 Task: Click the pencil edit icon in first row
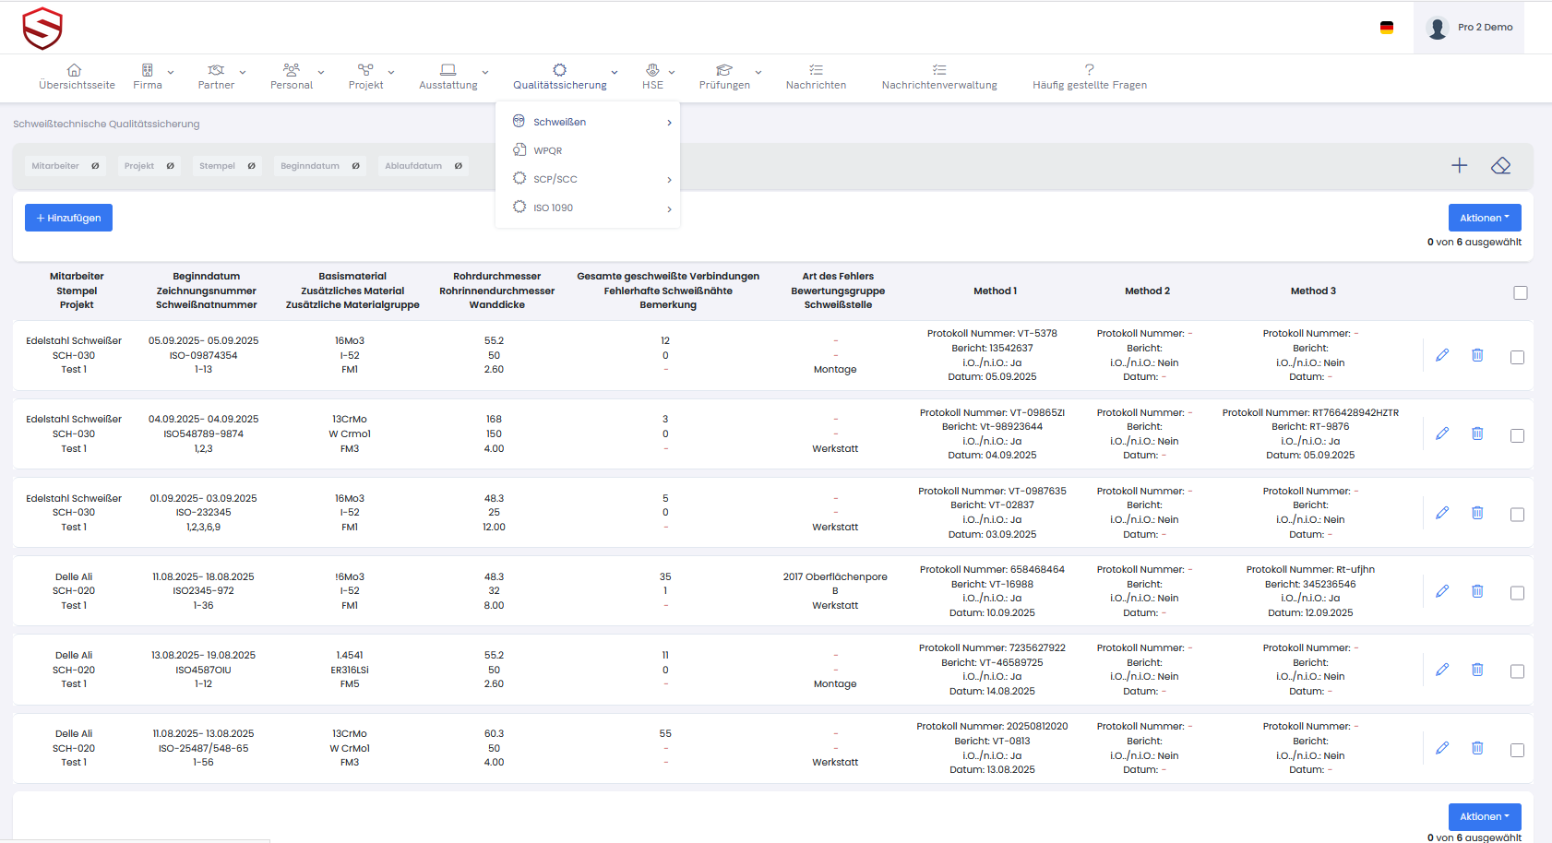pos(1442,355)
